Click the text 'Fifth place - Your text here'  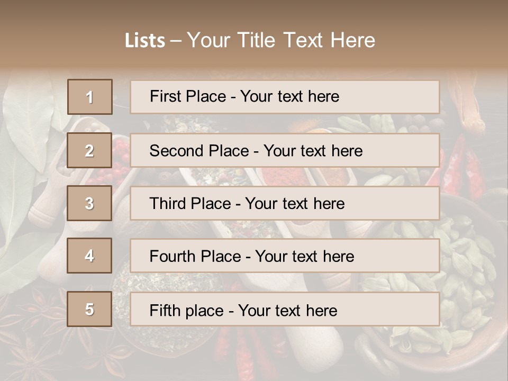(x=243, y=311)
